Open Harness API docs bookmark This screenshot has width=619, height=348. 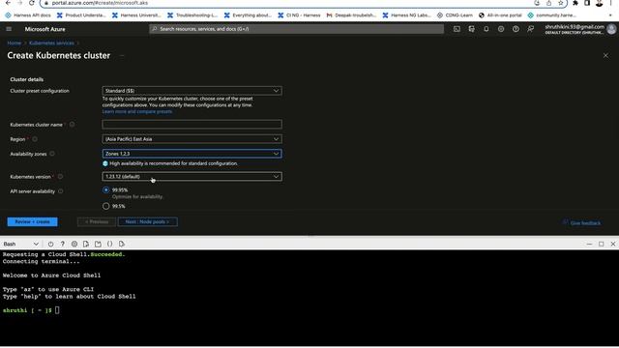(28, 15)
